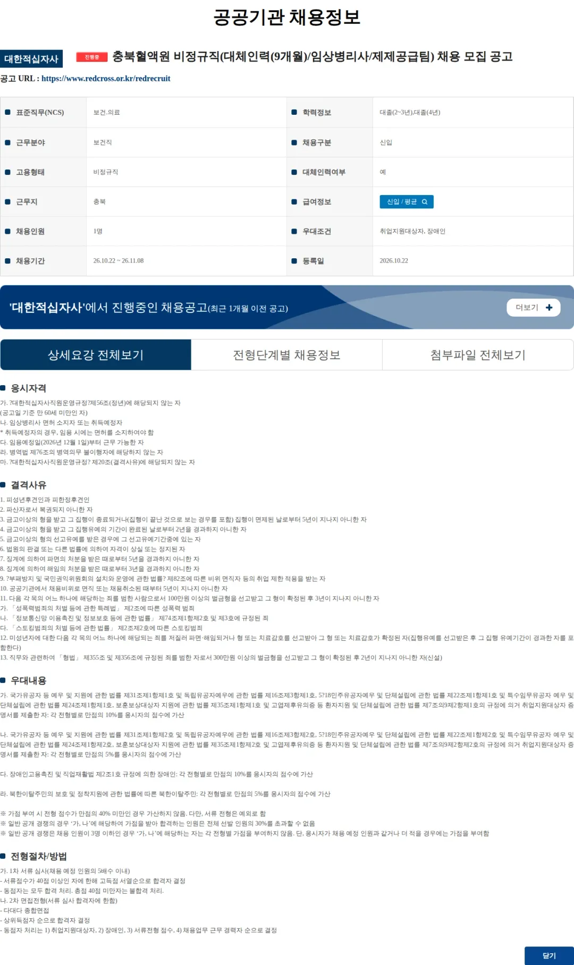The image size is (574, 965).
Task: Click the 등록일 label
Action: 313,261
